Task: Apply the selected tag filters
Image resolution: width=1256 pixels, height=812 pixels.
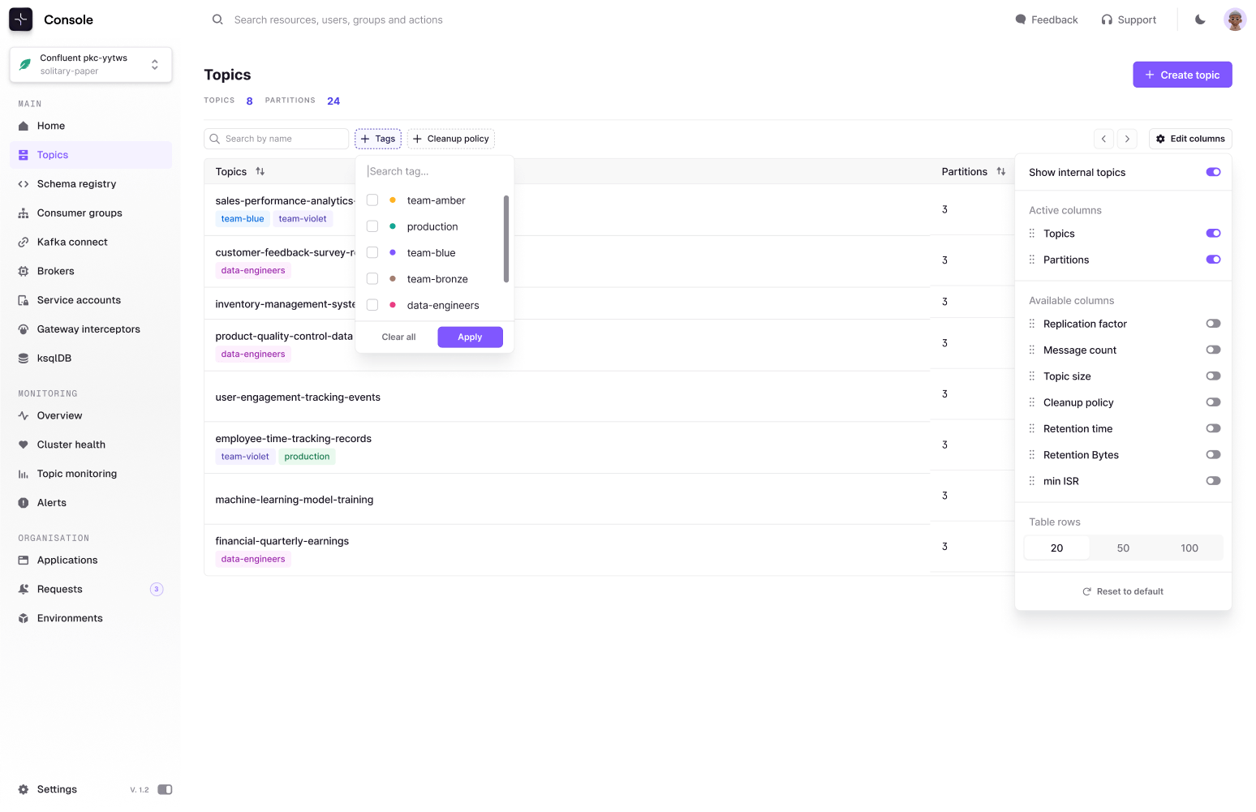Action: [470, 337]
